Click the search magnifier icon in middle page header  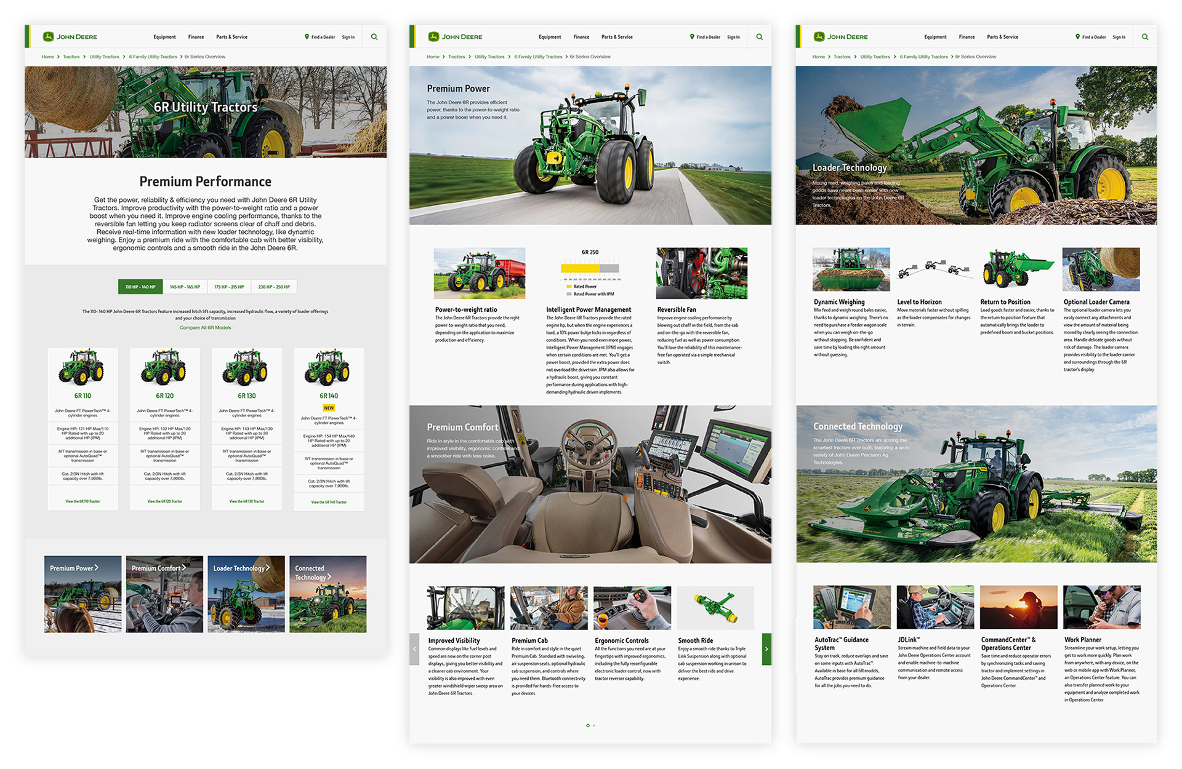click(759, 37)
